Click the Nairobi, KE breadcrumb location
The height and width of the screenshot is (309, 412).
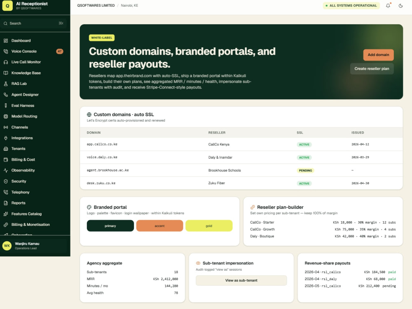[129, 5]
